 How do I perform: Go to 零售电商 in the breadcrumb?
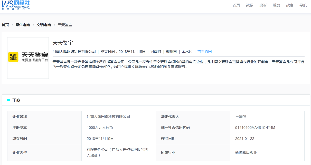click(23, 25)
